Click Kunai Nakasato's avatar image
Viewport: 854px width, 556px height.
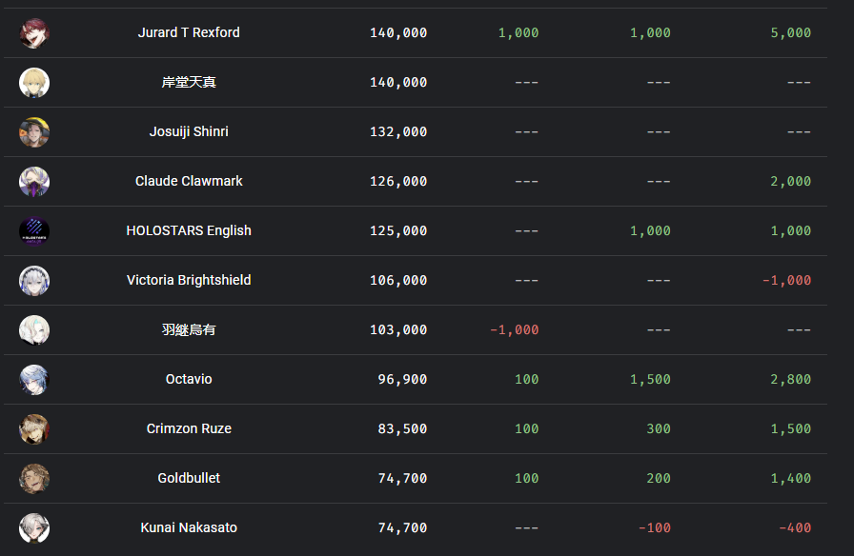tap(34, 528)
